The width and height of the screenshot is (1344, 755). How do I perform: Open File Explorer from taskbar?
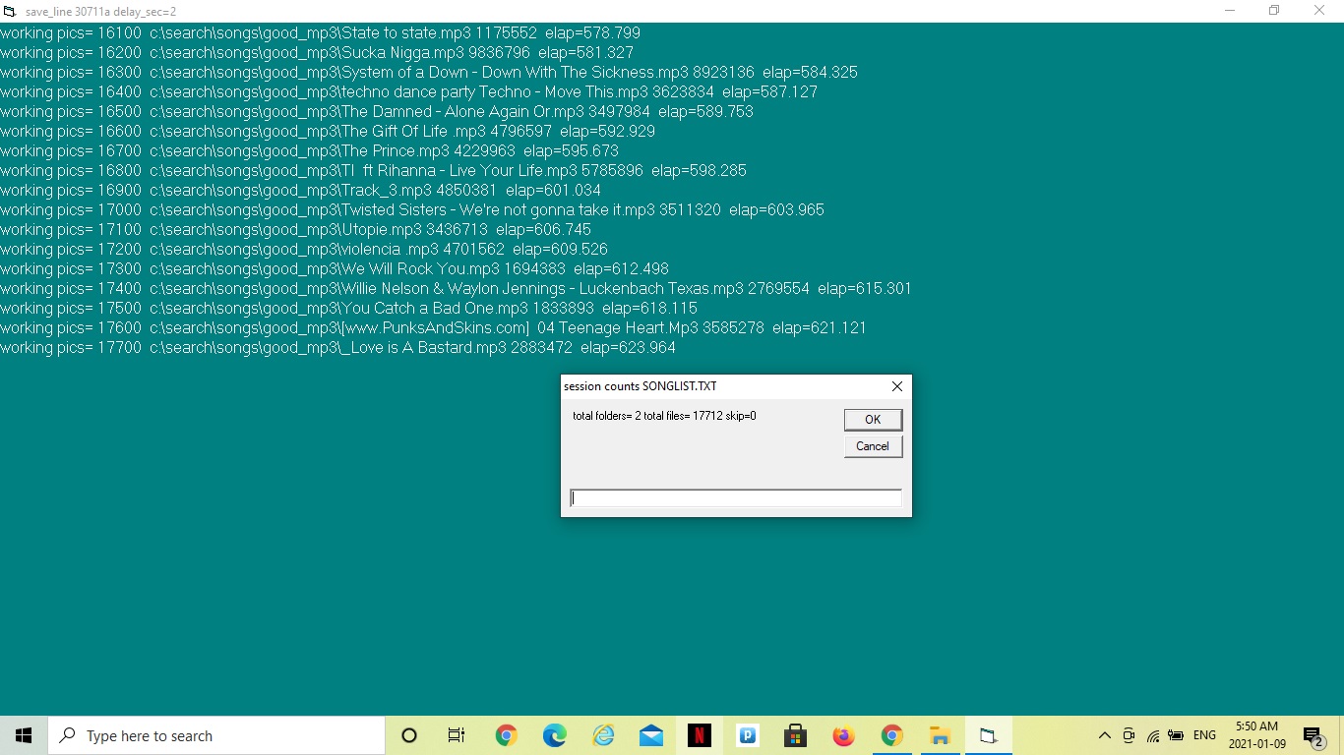(x=940, y=735)
